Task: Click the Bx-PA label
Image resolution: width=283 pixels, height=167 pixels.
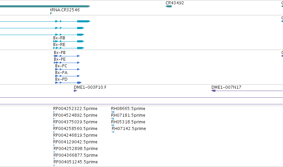Action: [x=62, y=73]
